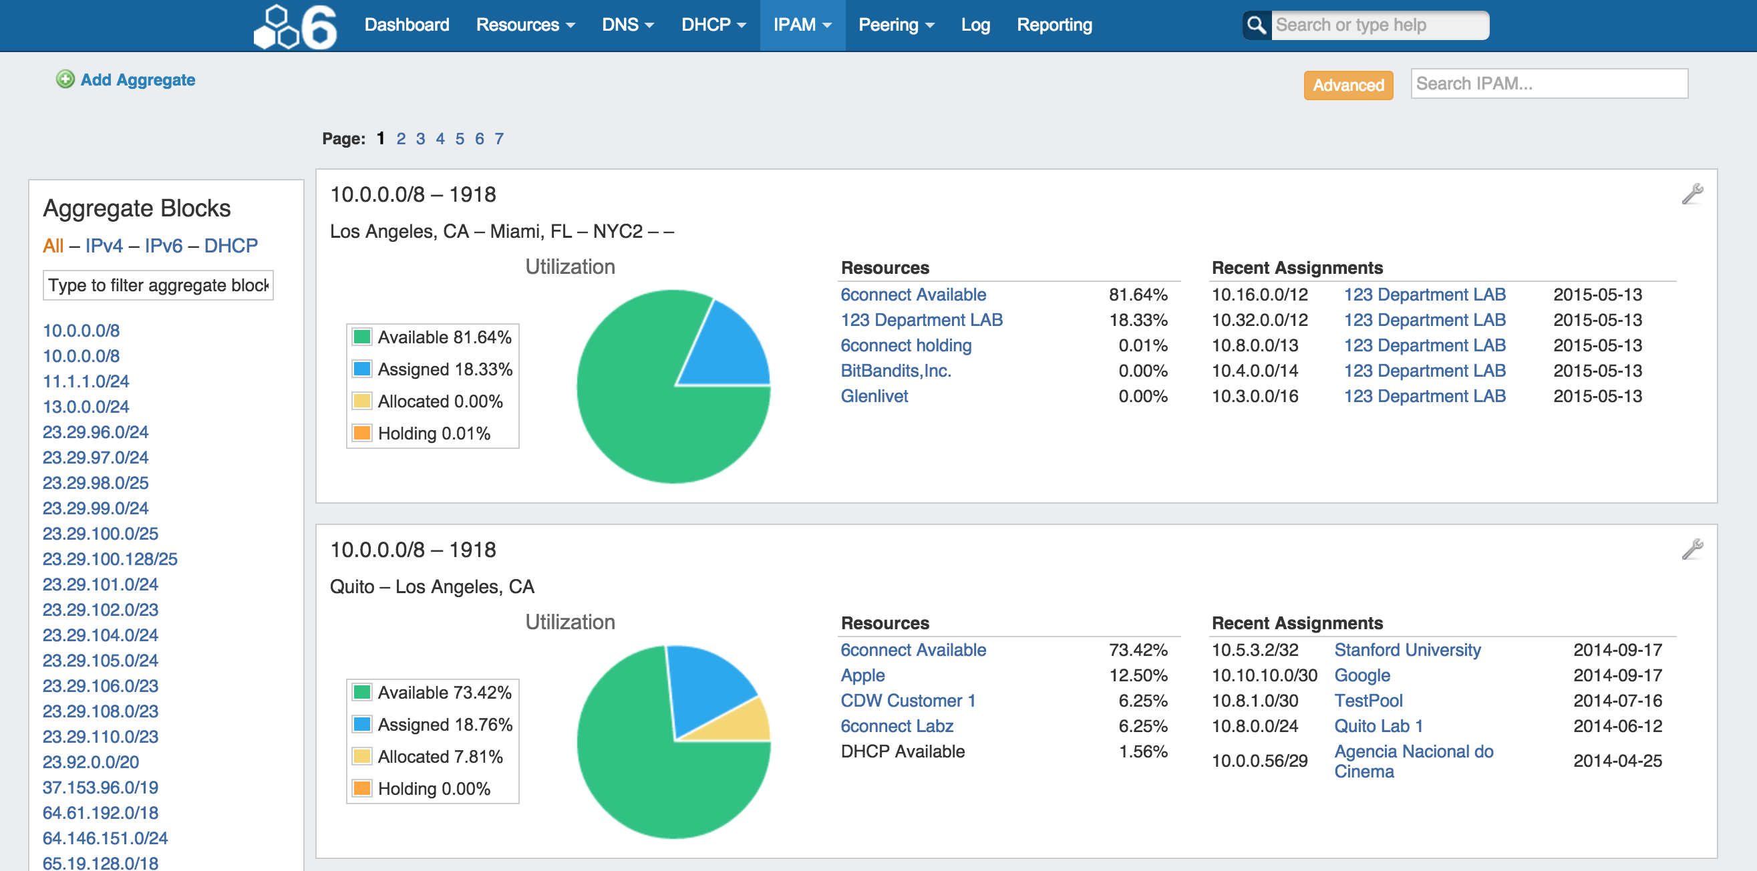Open 13.0.0.0/24 in the sidebar list
Viewport: 1757px width, 871px height.
[x=86, y=407]
